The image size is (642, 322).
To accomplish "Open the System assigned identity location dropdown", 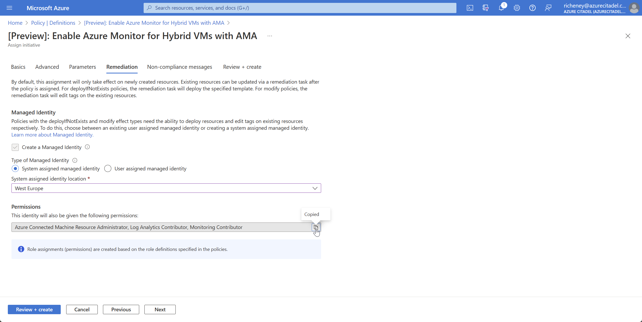I will tap(315, 188).
